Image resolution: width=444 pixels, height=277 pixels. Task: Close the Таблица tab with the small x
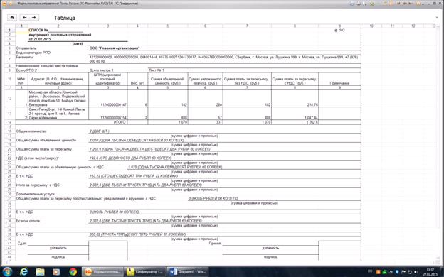tap(436, 18)
